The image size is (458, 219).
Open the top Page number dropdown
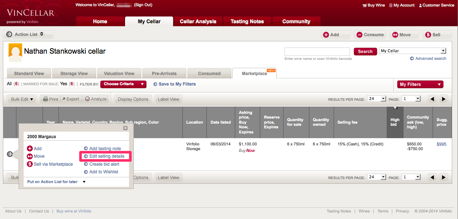tap(412, 99)
